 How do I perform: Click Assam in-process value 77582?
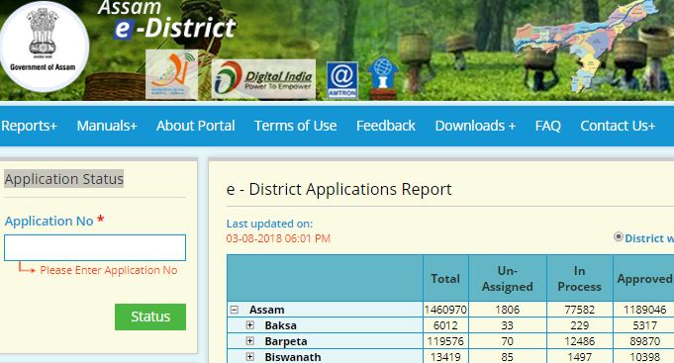point(579,310)
